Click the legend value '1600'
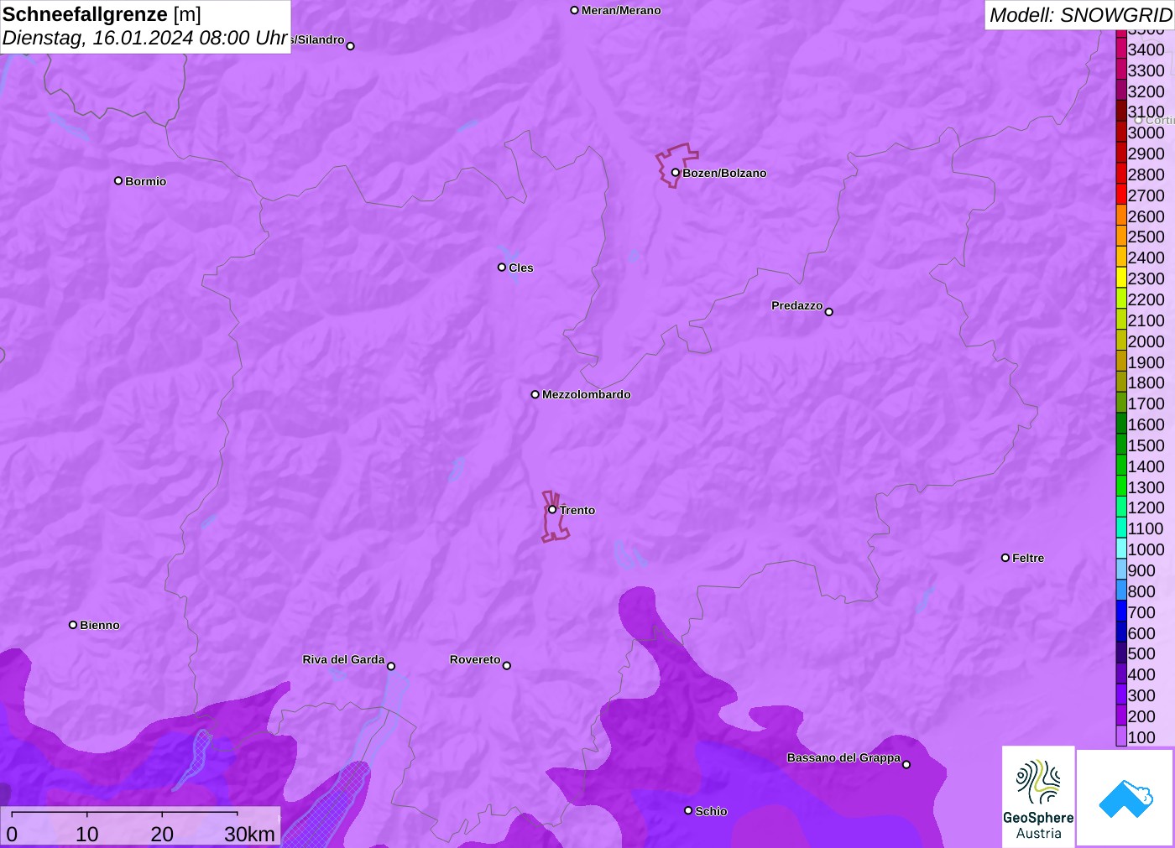This screenshot has height=848, width=1175. pyautogui.click(x=1146, y=424)
